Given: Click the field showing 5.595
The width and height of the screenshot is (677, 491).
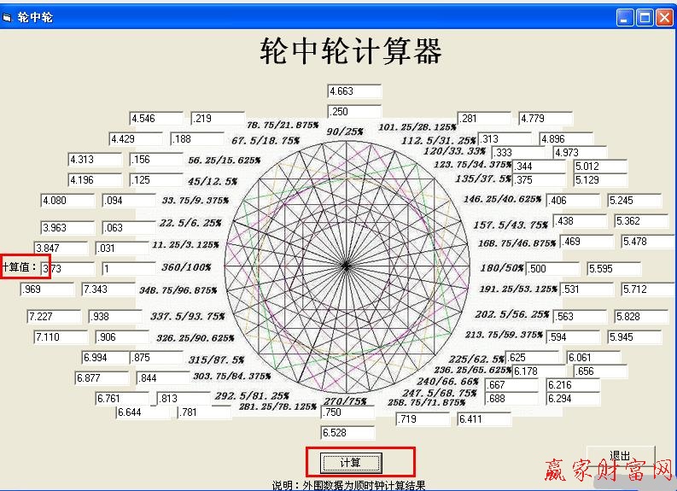Looking at the screenshot, I should pyautogui.click(x=614, y=269).
